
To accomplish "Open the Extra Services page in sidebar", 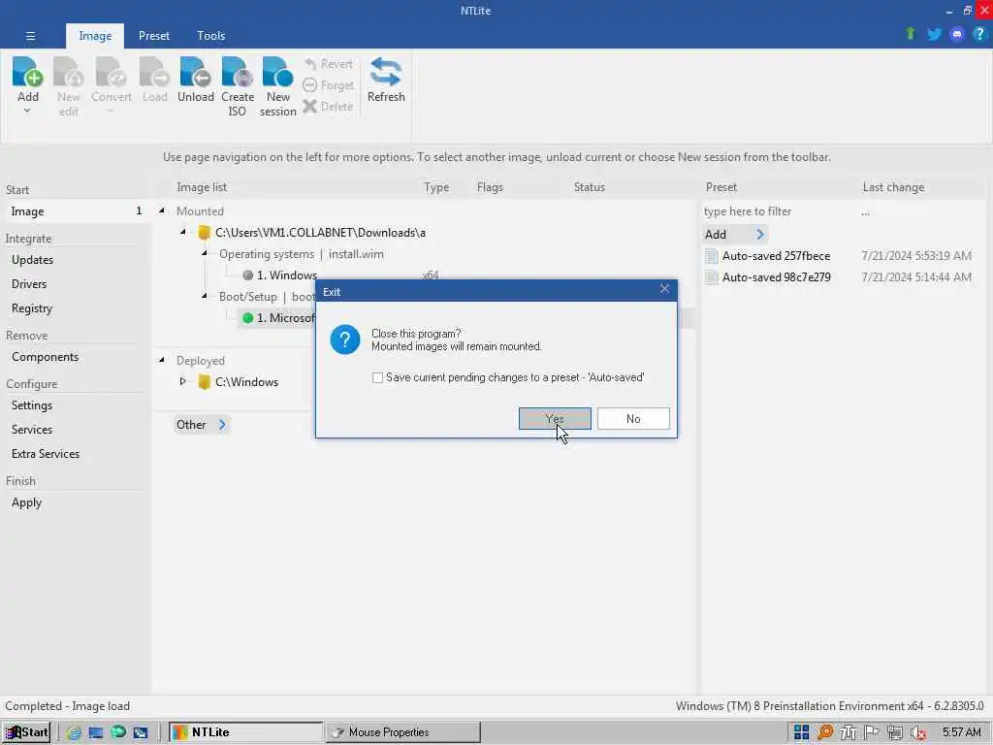I will (x=46, y=454).
